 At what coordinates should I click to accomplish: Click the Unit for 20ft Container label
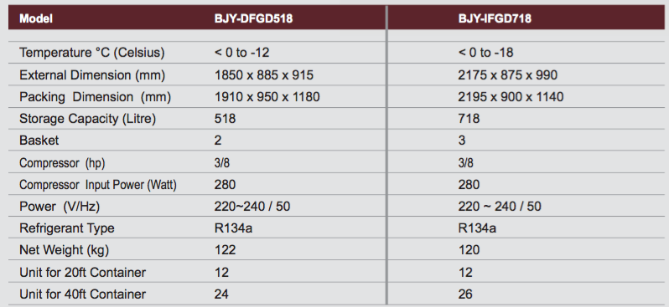(82, 273)
